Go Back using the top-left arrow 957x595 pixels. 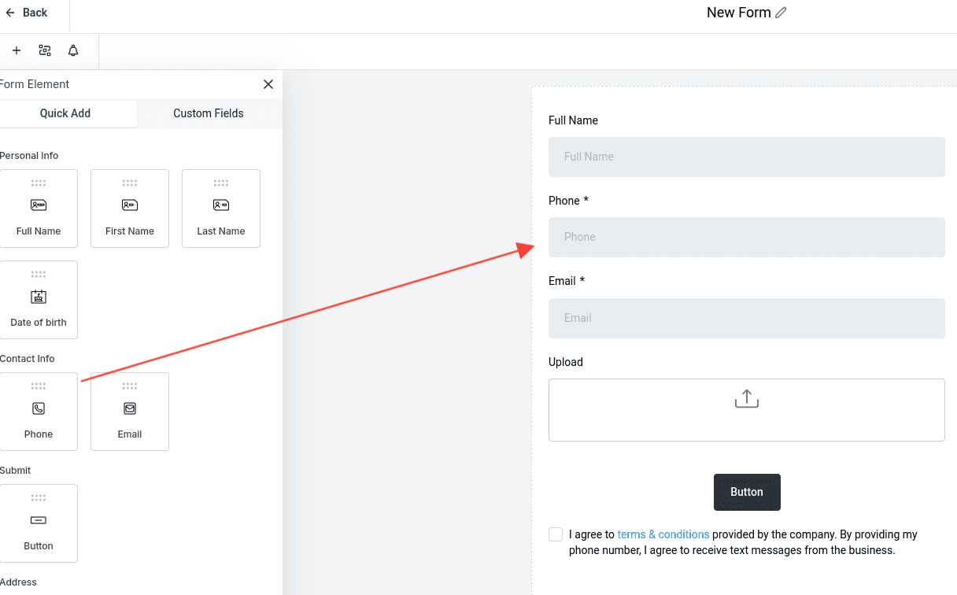click(25, 13)
